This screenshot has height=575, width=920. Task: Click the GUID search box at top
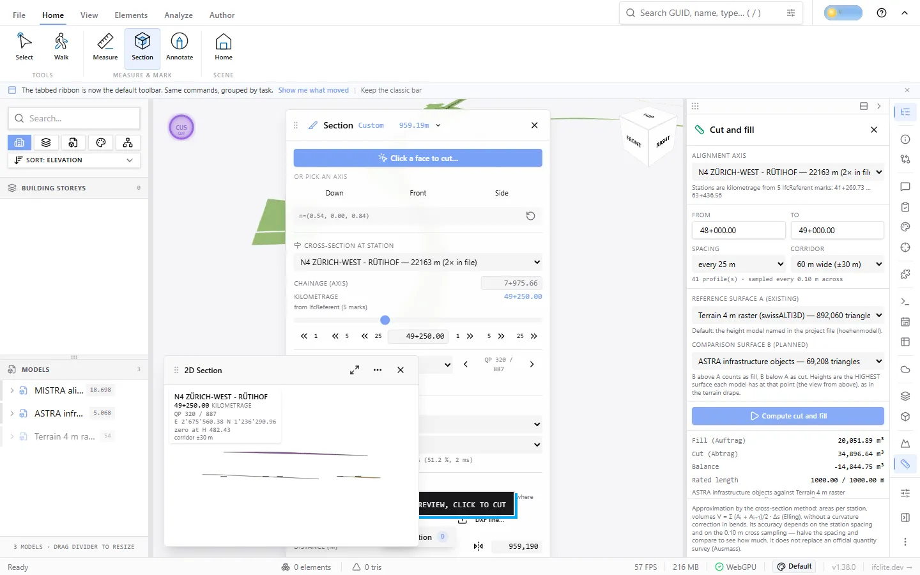click(711, 13)
